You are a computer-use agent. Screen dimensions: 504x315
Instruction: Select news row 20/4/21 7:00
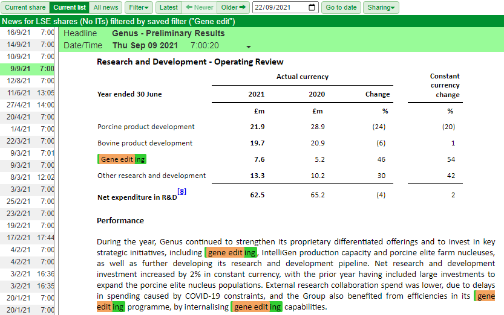pos(27,117)
